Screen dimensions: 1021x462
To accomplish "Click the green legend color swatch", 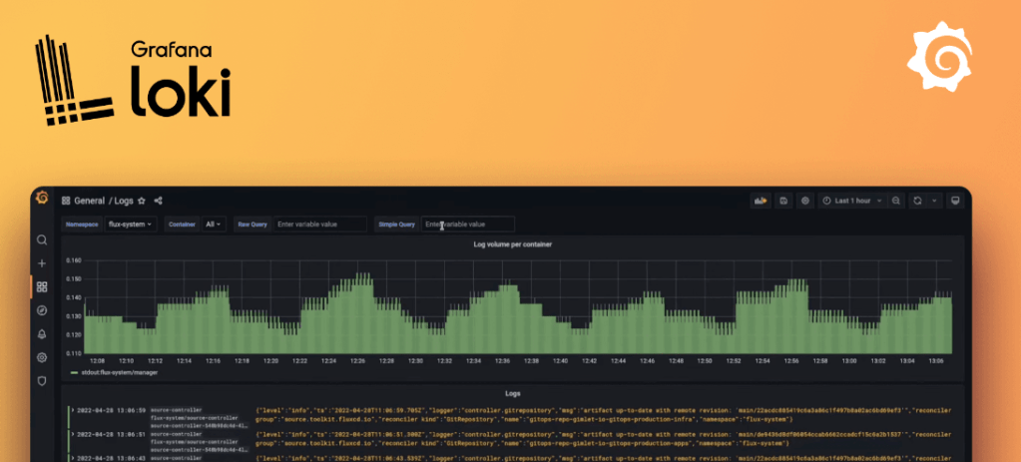I will [74, 373].
